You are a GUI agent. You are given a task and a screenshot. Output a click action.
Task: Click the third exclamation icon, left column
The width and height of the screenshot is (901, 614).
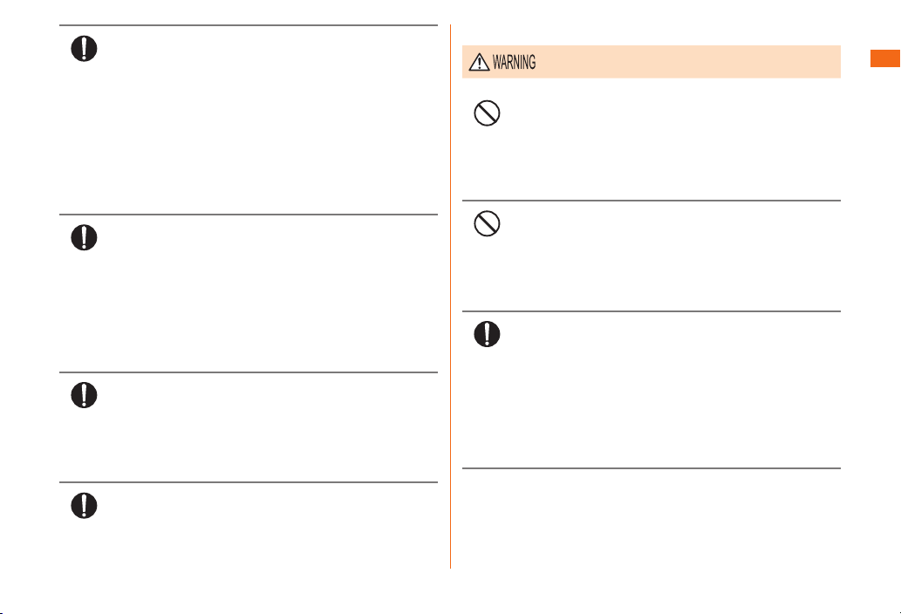click(84, 395)
